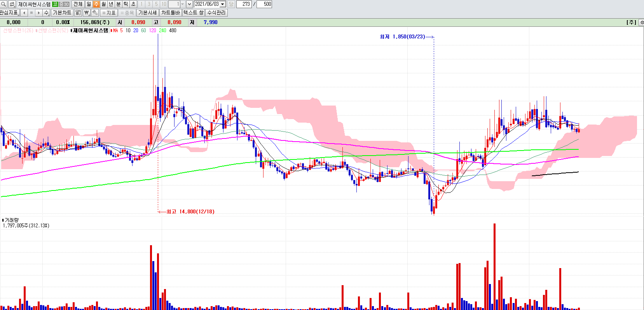The image size is (644, 310).
Task: Click the green MA 240 legend entry
Action: click(x=162, y=30)
